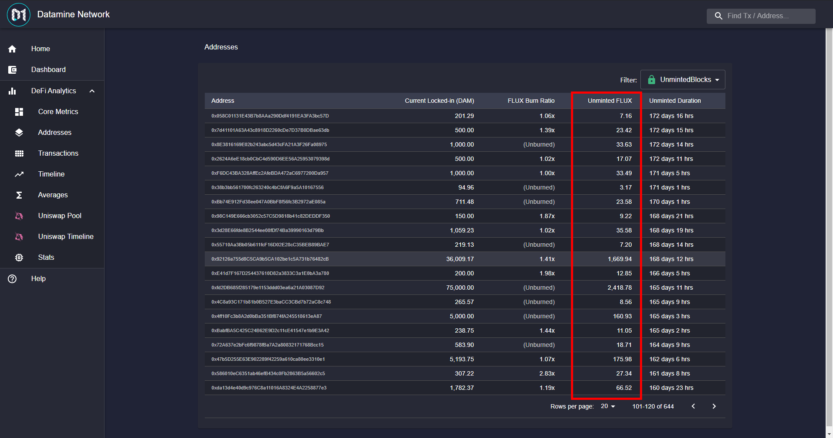833x438 pixels.
Task: Open address 0x2624A6eE18cb0CbC4d590D6EE56A25953079398d
Action: click(270, 159)
